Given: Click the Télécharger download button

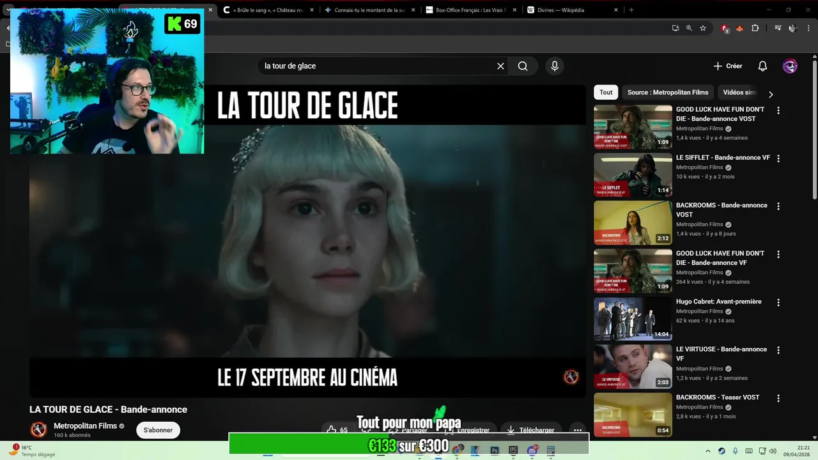Looking at the screenshot, I should pyautogui.click(x=530, y=430).
